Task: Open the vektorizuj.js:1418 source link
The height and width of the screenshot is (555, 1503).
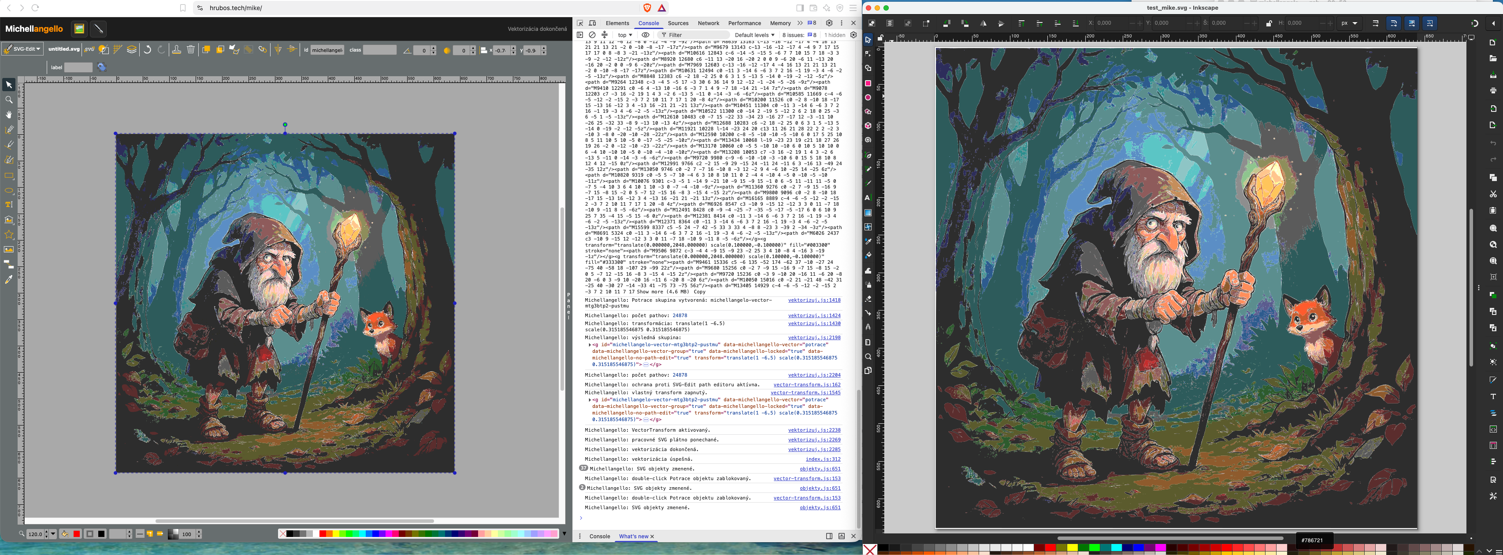Action: coord(814,300)
